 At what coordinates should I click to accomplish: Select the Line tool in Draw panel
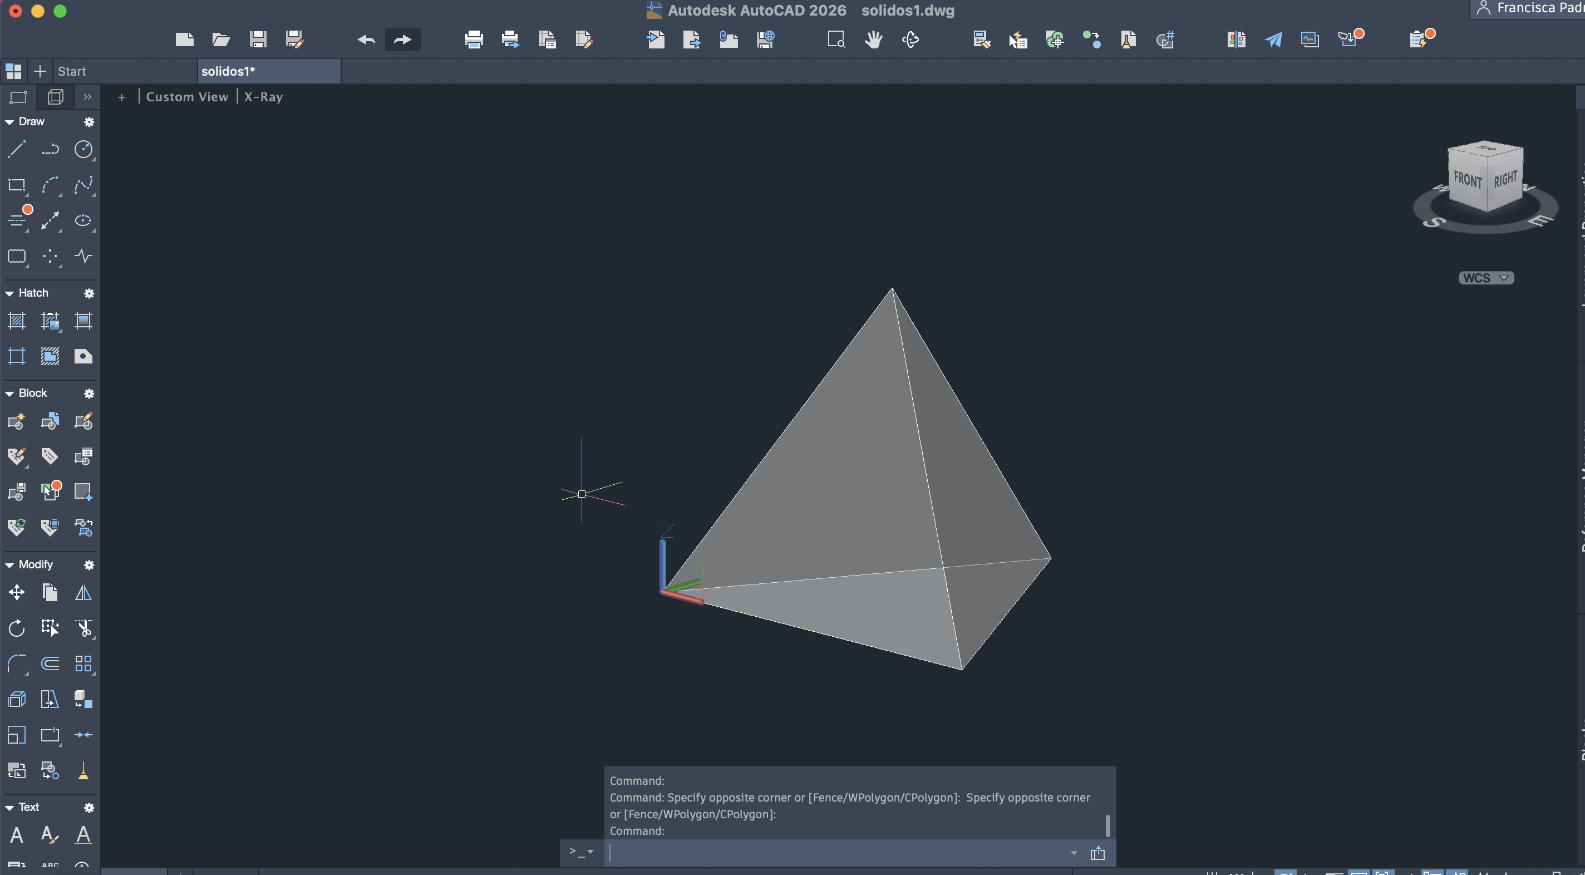[17, 149]
